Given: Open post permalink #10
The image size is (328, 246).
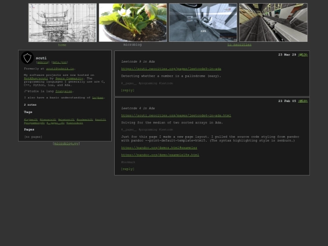Looking at the screenshot, I should click(303, 101).
